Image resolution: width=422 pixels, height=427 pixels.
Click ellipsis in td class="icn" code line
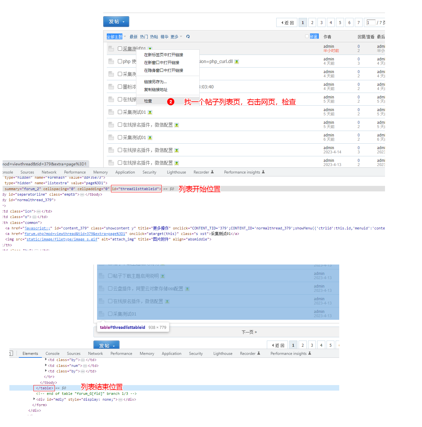tap(39, 212)
